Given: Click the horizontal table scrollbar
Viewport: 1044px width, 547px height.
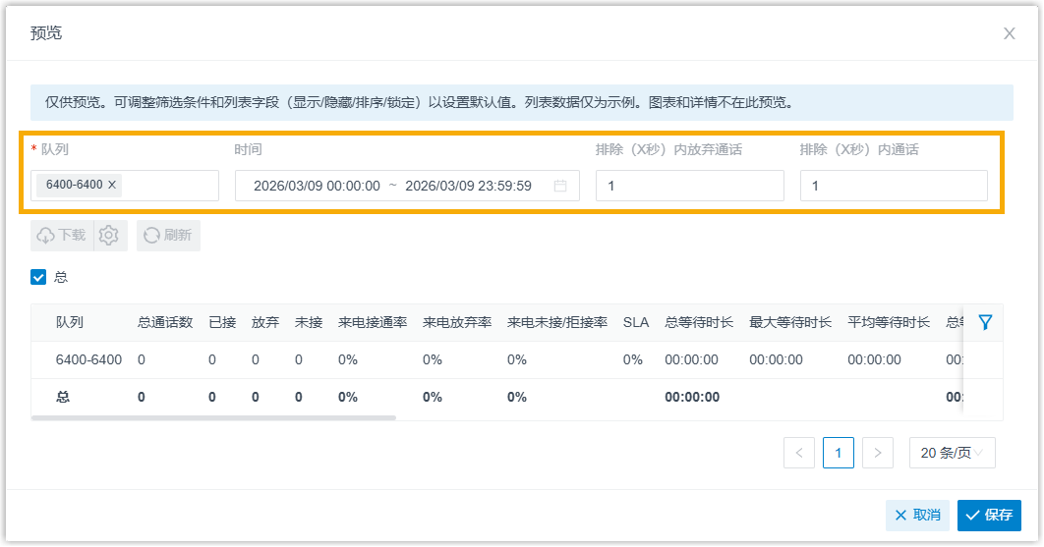Looking at the screenshot, I should click(x=213, y=417).
